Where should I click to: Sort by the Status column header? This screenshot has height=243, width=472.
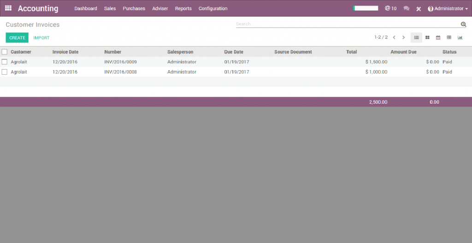(449, 52)
